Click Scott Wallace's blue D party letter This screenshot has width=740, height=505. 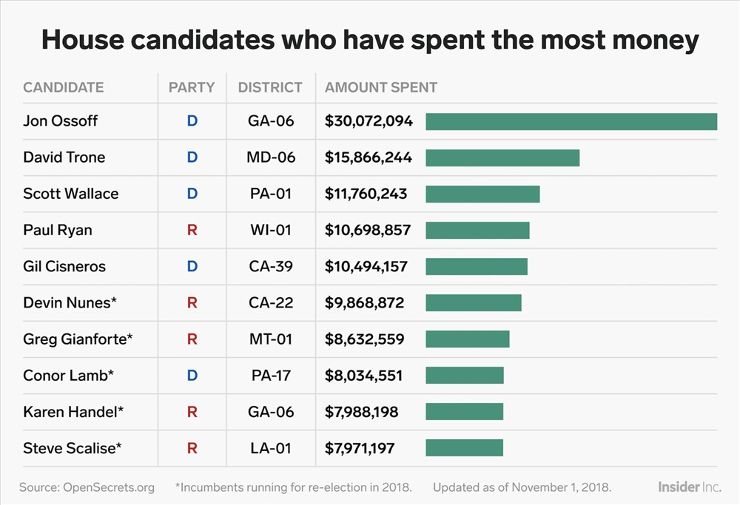click(x=192, y=194)
